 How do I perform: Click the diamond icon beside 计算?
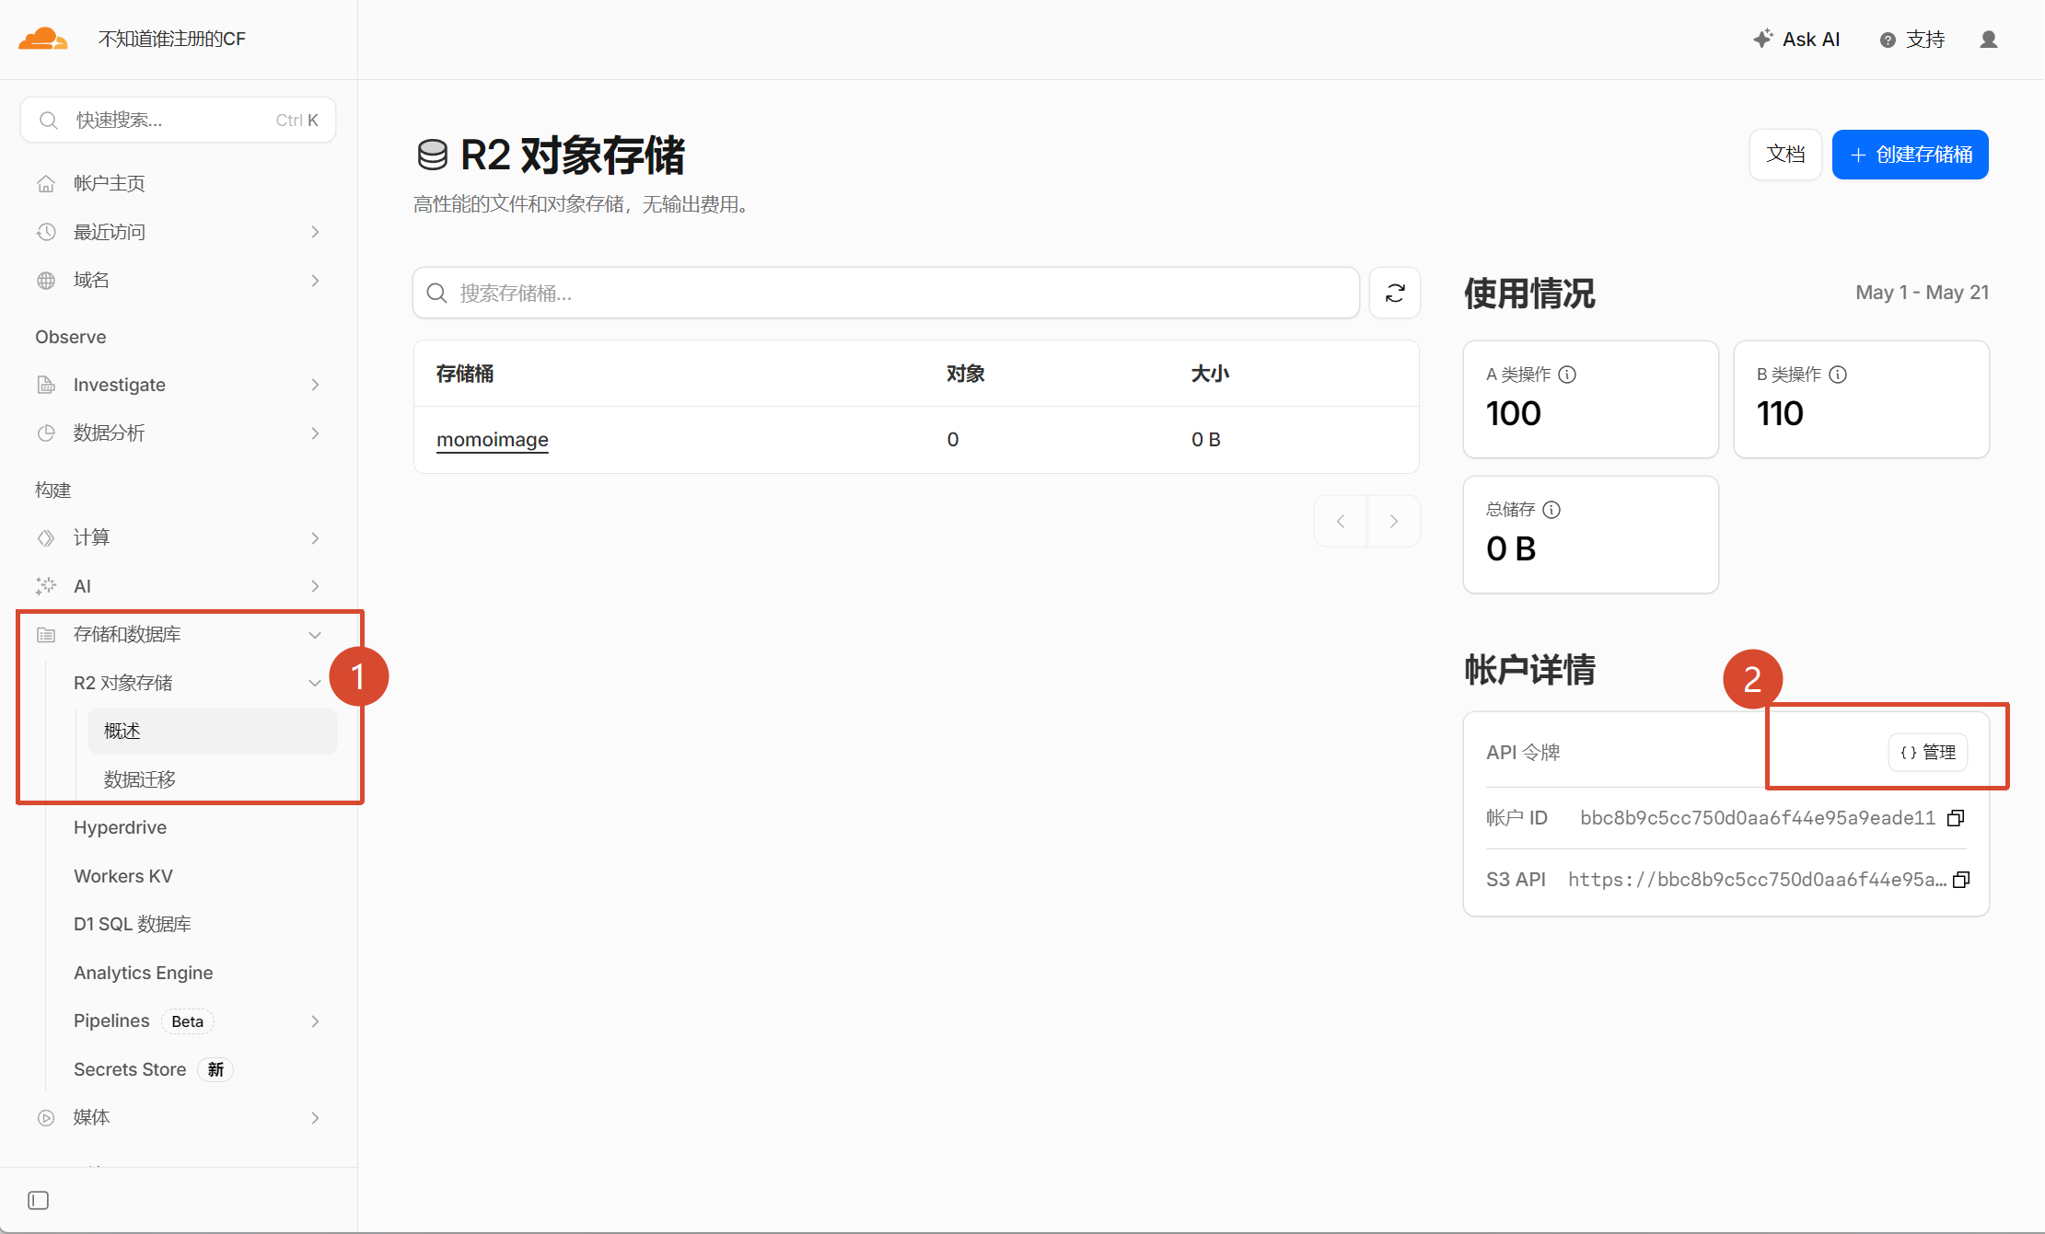(46, 538)
